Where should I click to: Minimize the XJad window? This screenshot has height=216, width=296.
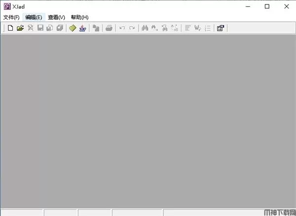pos(248,6)
